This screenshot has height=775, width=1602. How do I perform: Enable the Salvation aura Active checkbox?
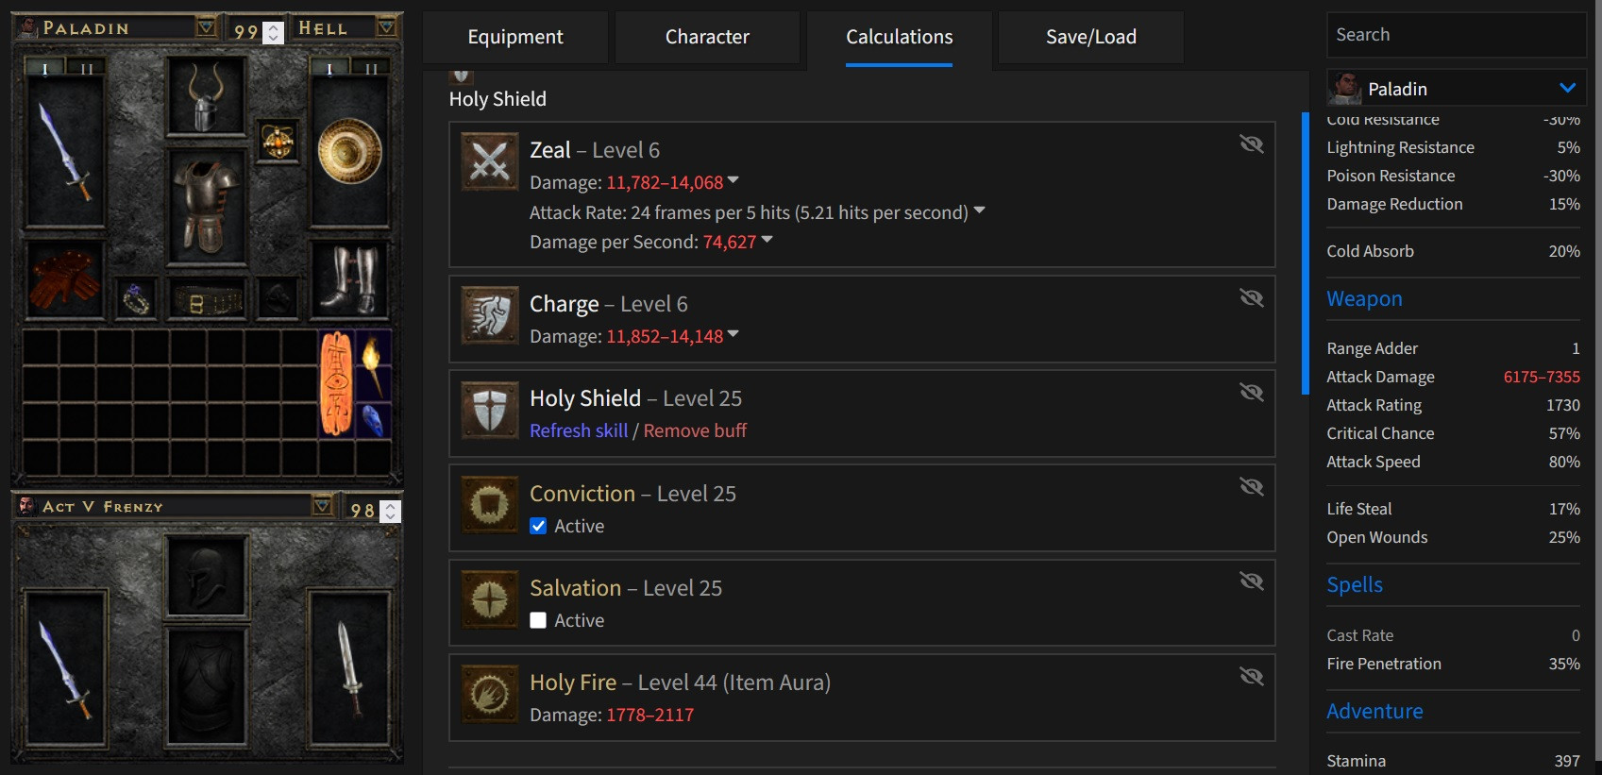coord(538,620)
